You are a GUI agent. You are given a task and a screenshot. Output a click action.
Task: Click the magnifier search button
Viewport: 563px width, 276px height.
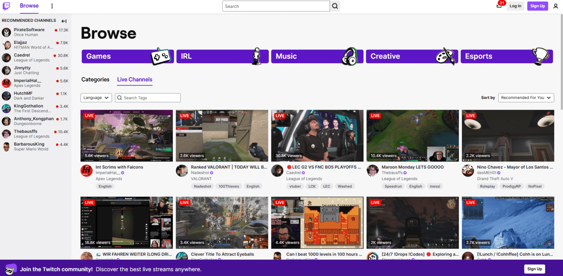[x=335, y=6]
